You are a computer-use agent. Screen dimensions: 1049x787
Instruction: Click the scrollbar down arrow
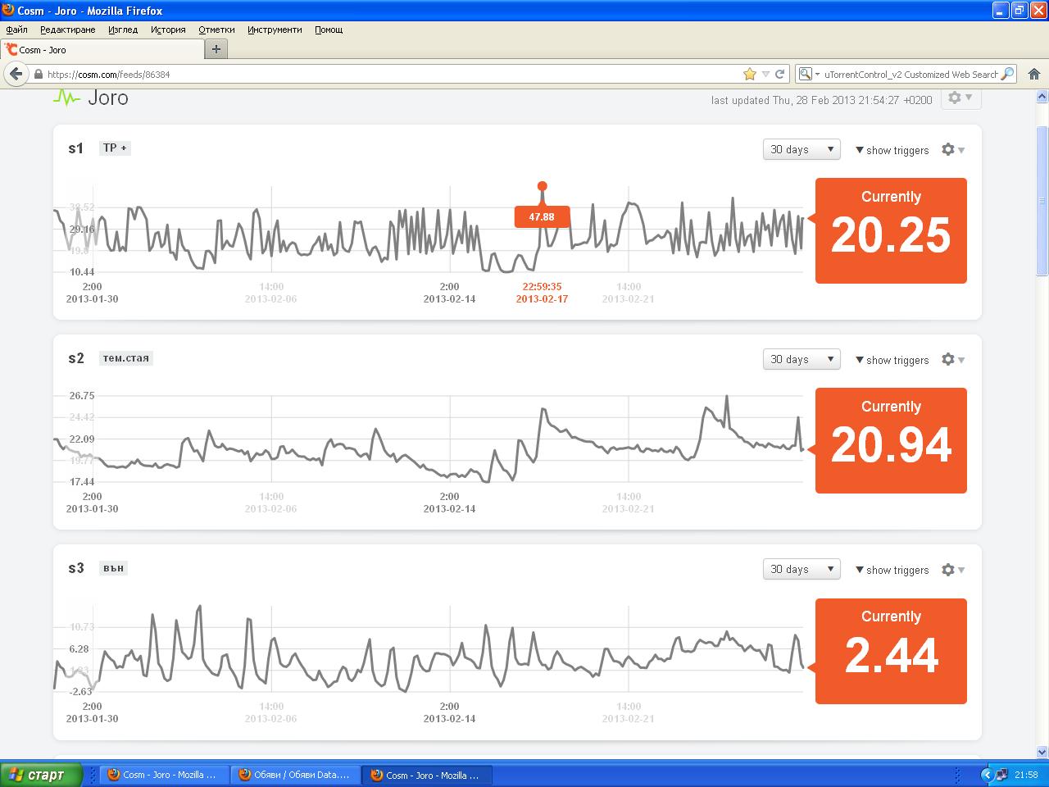(x=1042, y=752)
